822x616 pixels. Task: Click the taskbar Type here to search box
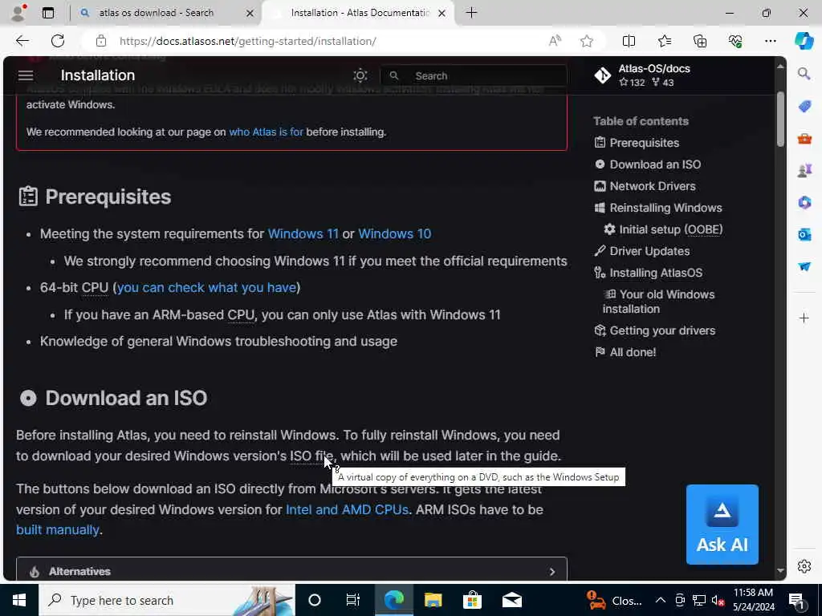click(x=167, y=600)
